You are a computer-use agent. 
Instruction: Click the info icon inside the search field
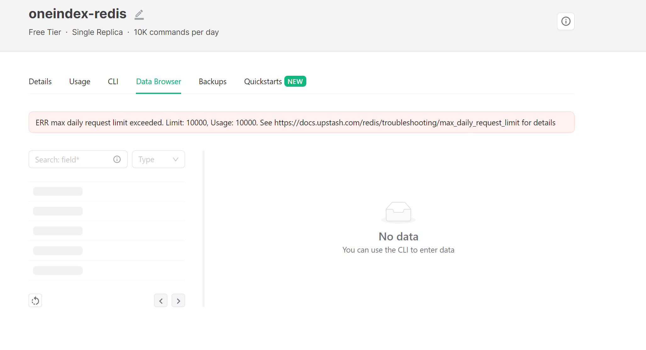(117, 159)
